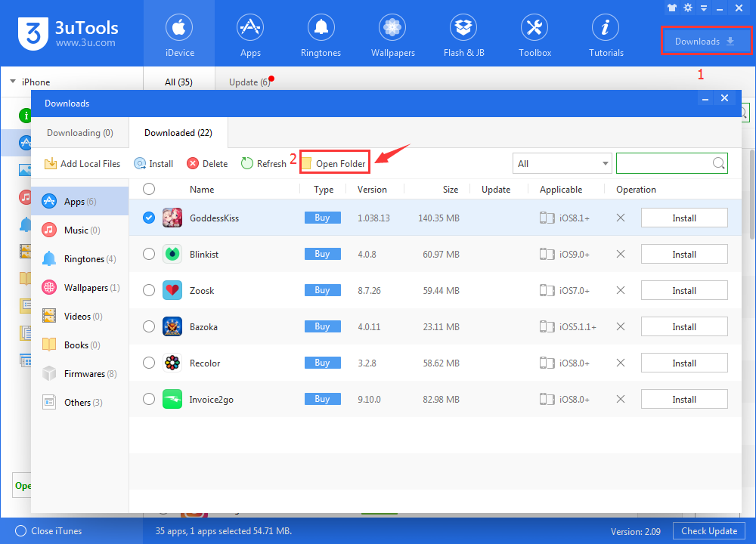Click Check Update in status bar

pyautogui.click(x=709, y=531)
